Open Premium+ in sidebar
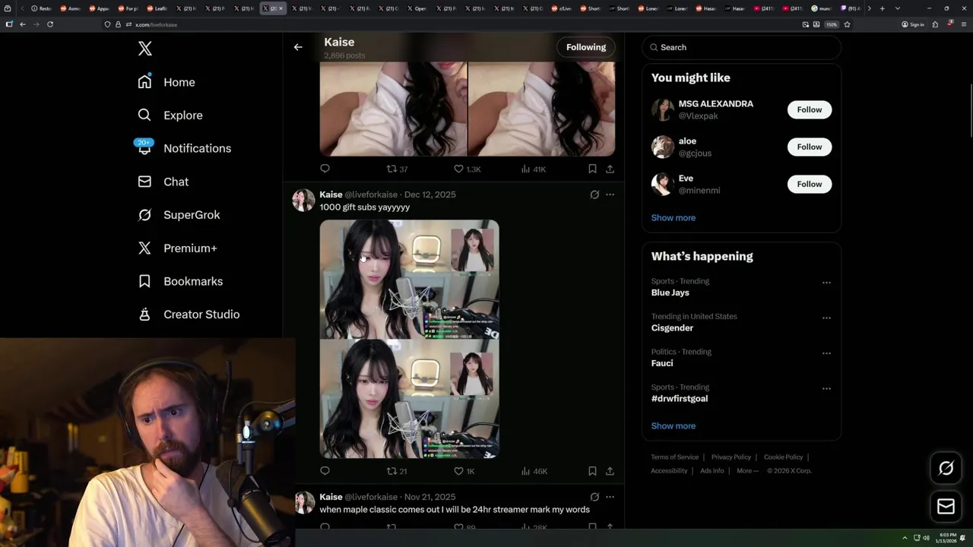Screen dimensions: 973x547 178,248
